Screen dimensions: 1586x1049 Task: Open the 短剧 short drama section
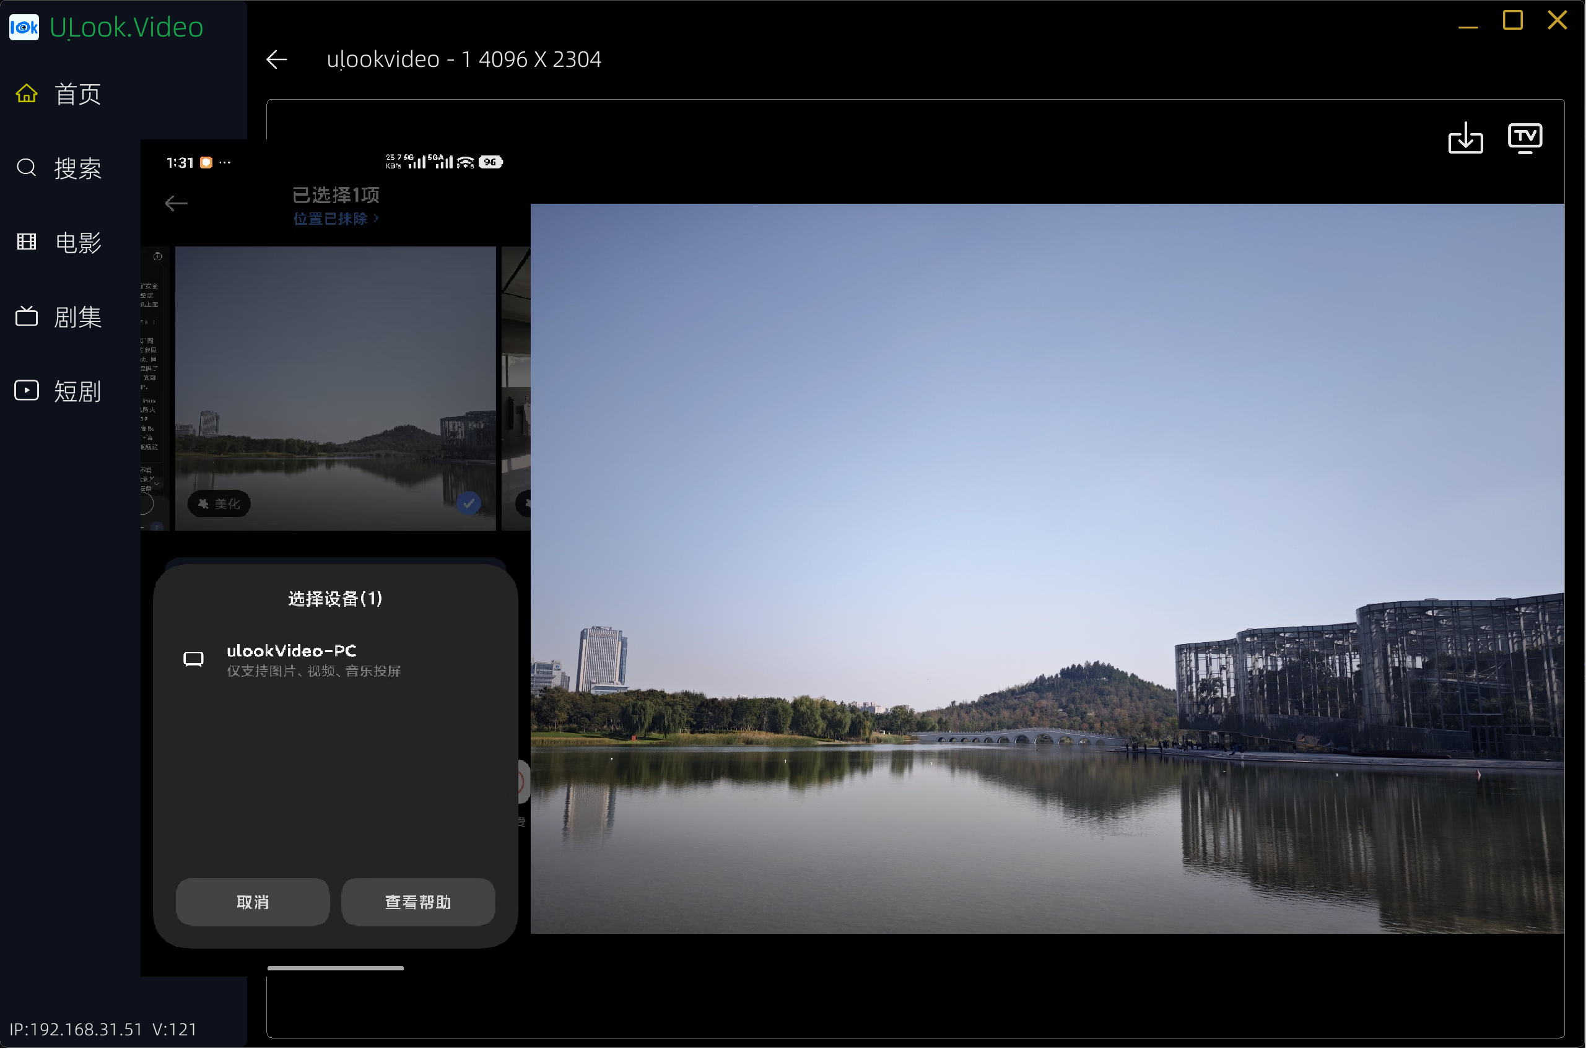pyautogui.click(x=59, y=391)
